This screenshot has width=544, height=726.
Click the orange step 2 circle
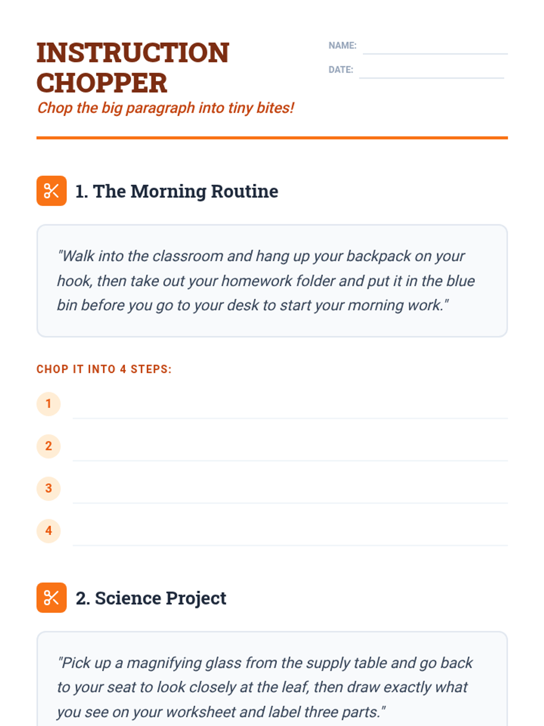coord(49,446)
